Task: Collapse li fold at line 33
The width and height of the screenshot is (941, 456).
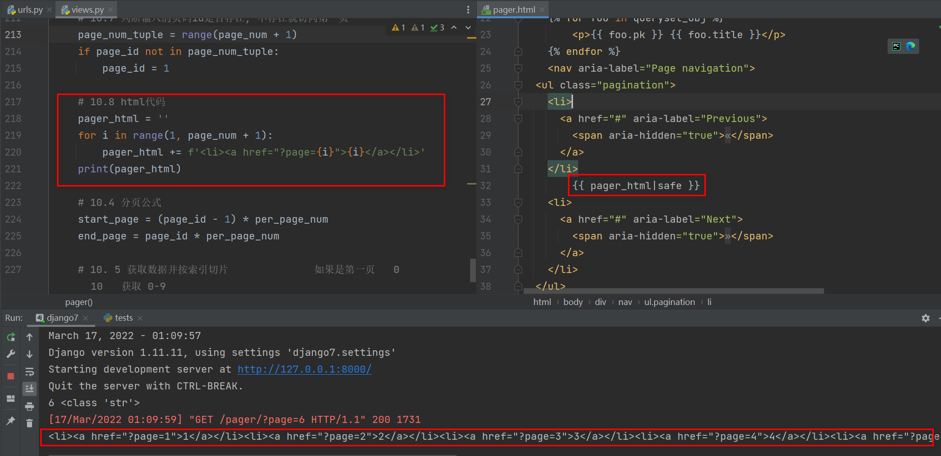Action: (x=518, y=202)
